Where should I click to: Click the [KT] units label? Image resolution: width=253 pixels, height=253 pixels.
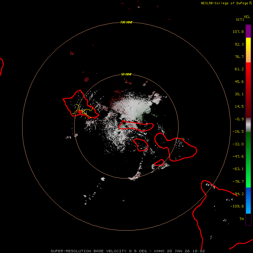(x=240, y=19)
